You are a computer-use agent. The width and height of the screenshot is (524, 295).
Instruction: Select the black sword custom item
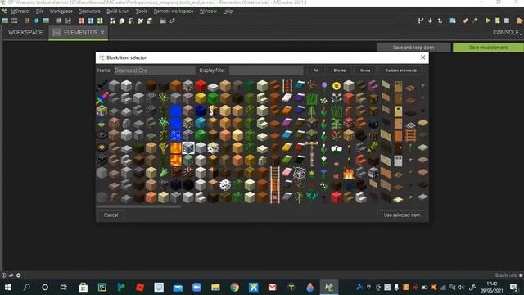tap(102, 86)
